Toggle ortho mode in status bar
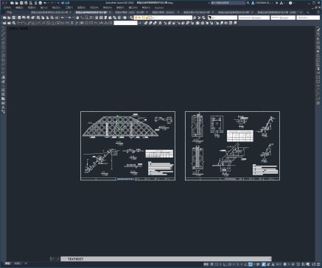Image resolution: width=322 pixels, height=268 pixels. [225, 264]
